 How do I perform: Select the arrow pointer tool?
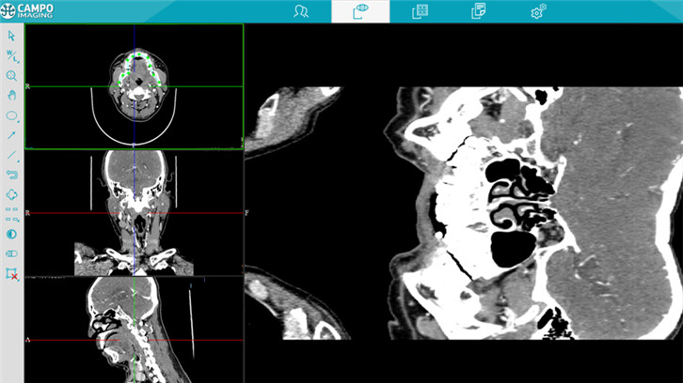[x=11, y=36]
